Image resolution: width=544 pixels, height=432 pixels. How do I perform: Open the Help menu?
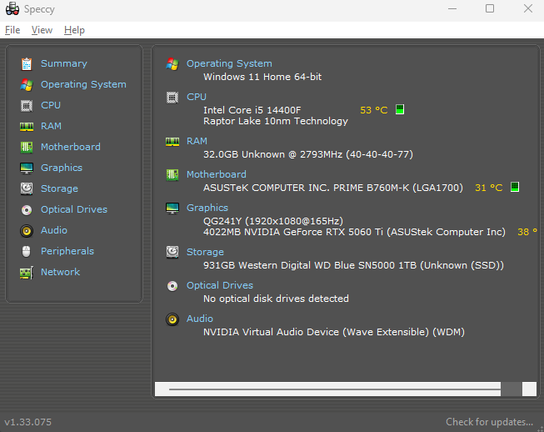(x=74, y=30)
